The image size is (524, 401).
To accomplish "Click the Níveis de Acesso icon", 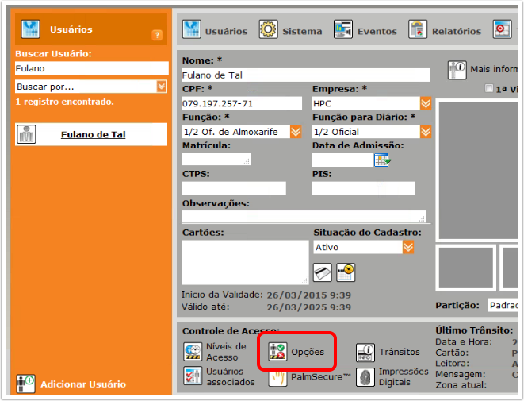I will click(x=193, y=352).
